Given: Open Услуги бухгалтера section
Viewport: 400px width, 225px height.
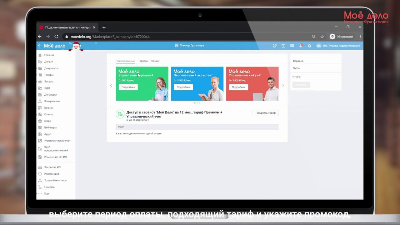Looking at the screenshot, I should [55, 180].
